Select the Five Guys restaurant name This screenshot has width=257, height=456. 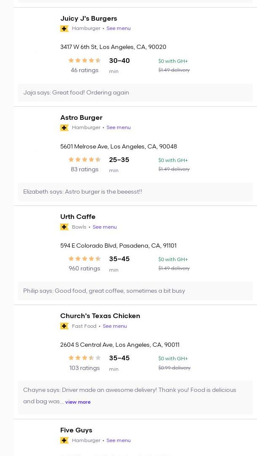76,430
